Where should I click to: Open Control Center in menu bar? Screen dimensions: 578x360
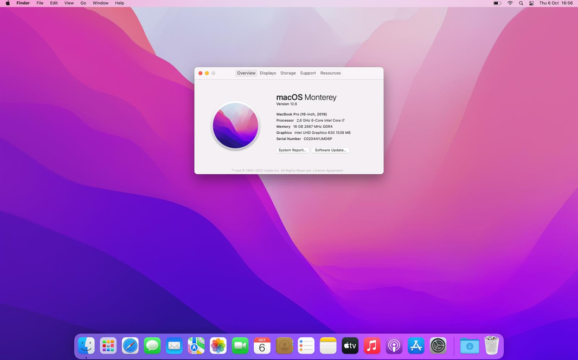[531, 3]
